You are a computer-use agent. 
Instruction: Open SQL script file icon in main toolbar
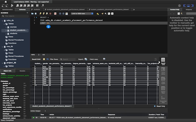7,6
